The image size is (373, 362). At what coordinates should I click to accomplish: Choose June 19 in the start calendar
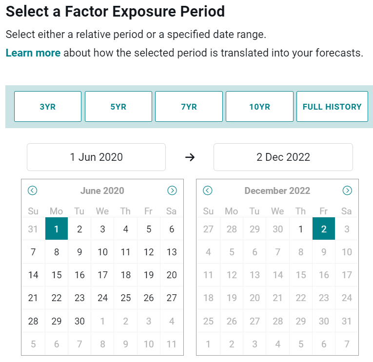tap(149, 275)
